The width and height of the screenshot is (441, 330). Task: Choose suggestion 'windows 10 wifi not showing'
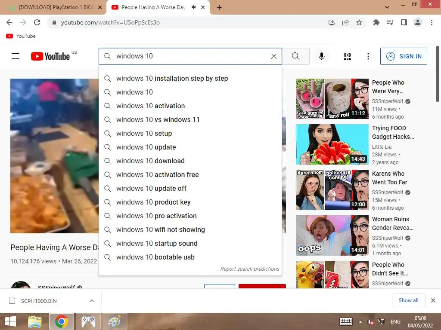pyautogui.click(x=190, y=229)
